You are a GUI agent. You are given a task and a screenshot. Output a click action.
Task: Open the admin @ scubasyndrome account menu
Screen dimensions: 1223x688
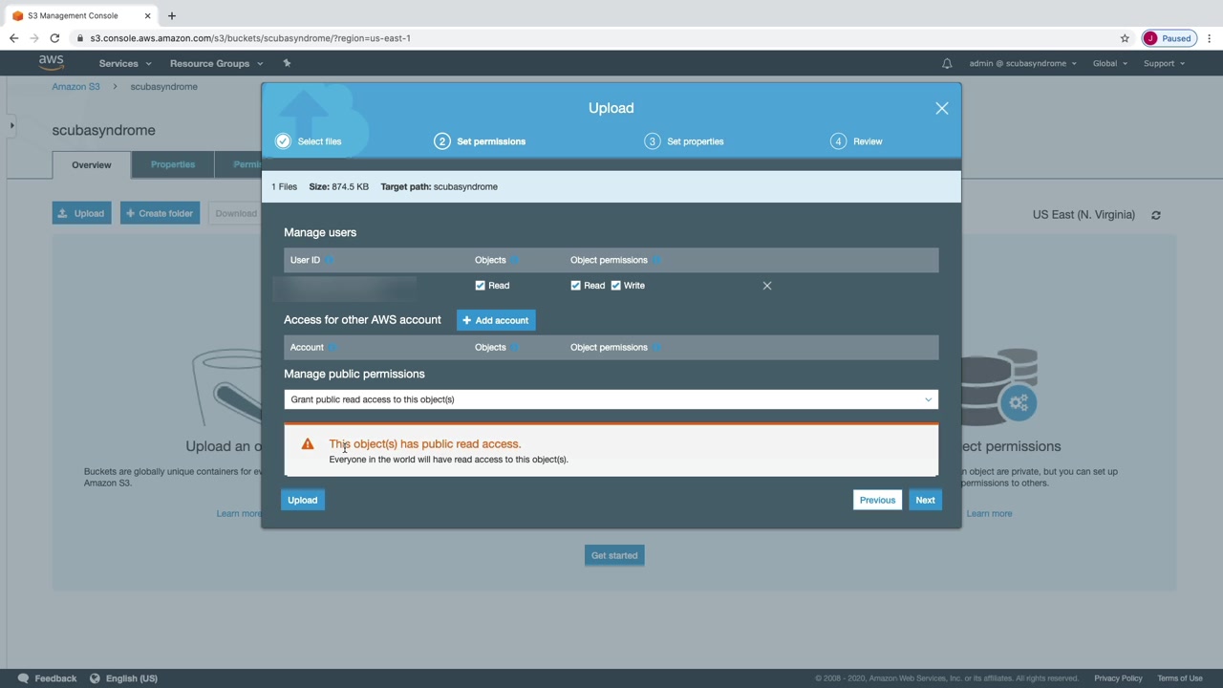[1022, 63]
